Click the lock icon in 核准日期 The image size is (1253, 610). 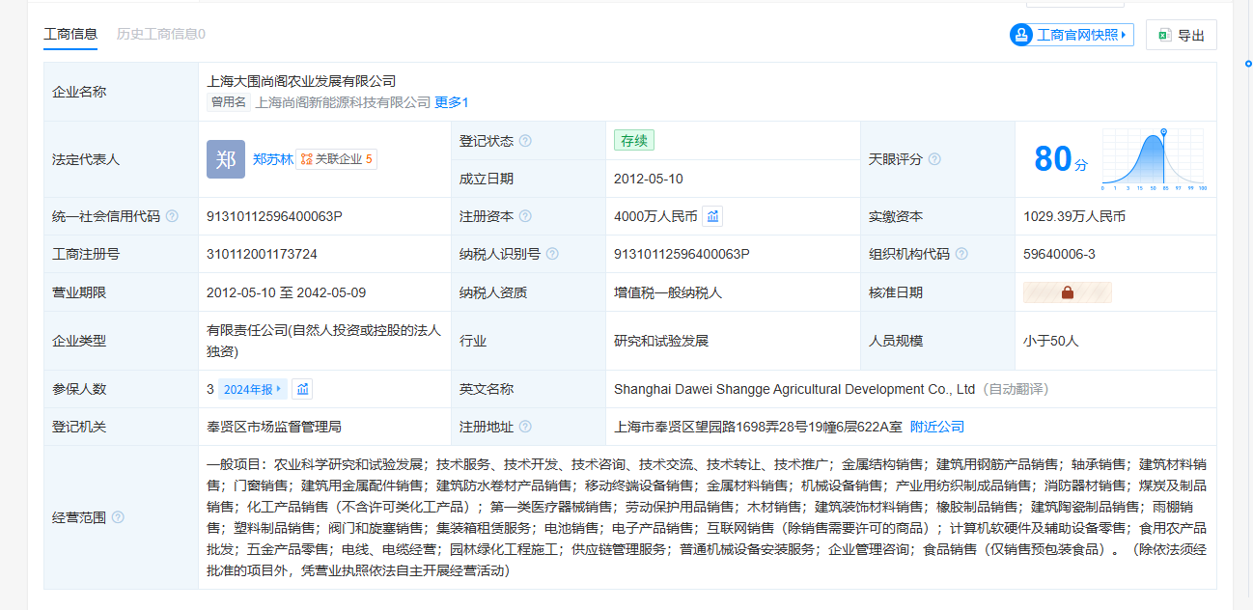1067,292
